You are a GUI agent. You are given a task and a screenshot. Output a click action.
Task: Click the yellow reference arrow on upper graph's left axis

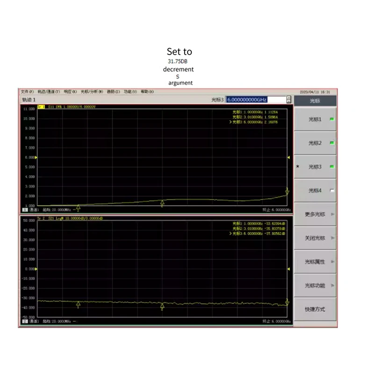pyautogui.click(x=37, y=158)
